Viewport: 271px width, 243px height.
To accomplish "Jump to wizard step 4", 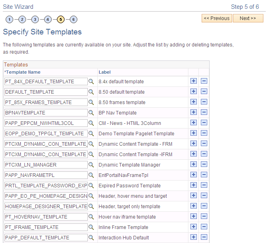I will pyautogui.click(x=48, y=20).
